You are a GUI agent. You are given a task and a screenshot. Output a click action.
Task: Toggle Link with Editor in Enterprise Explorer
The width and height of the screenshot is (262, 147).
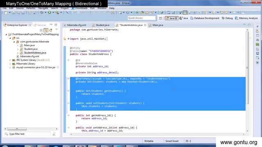pos(46,30)
